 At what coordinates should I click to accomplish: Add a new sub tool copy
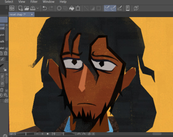point(1,53)
